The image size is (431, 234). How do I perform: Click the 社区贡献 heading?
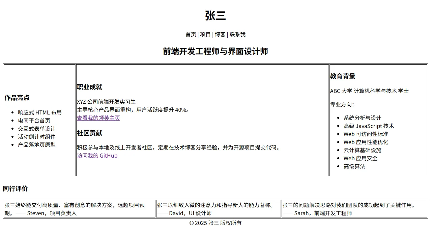click(x=90, y=133)
